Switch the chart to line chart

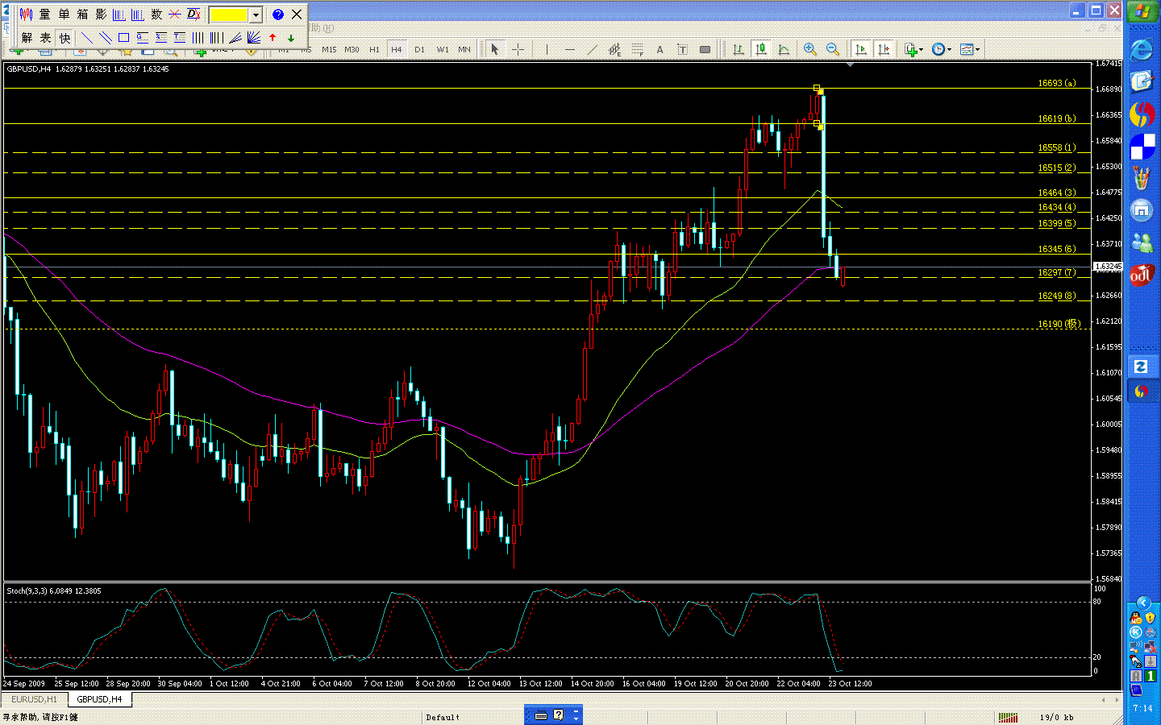783,50
